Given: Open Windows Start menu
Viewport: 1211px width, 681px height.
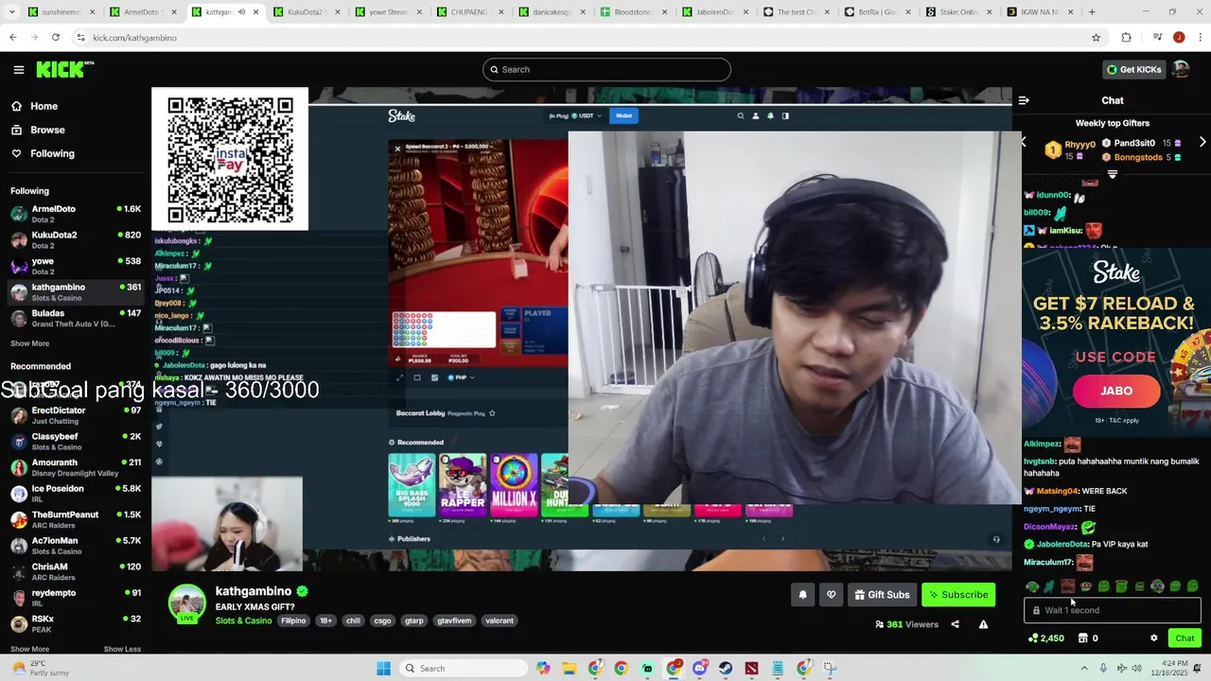Looking at the screenshot, I should tap(383, 669).
